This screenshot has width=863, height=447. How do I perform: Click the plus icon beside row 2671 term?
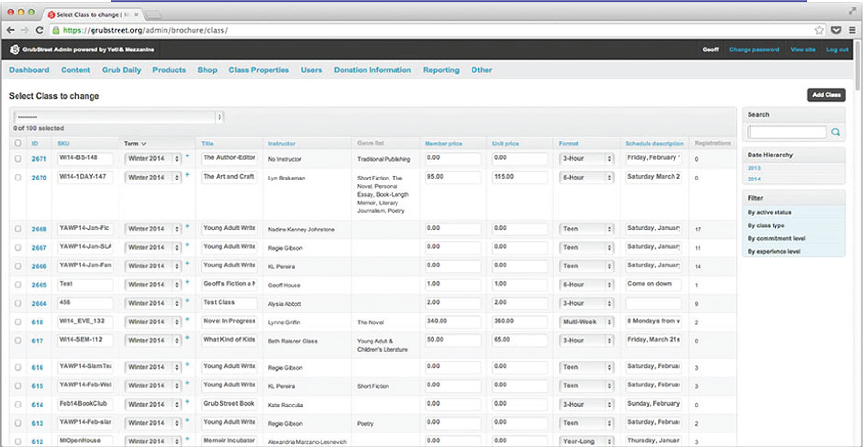coord(187,156)
